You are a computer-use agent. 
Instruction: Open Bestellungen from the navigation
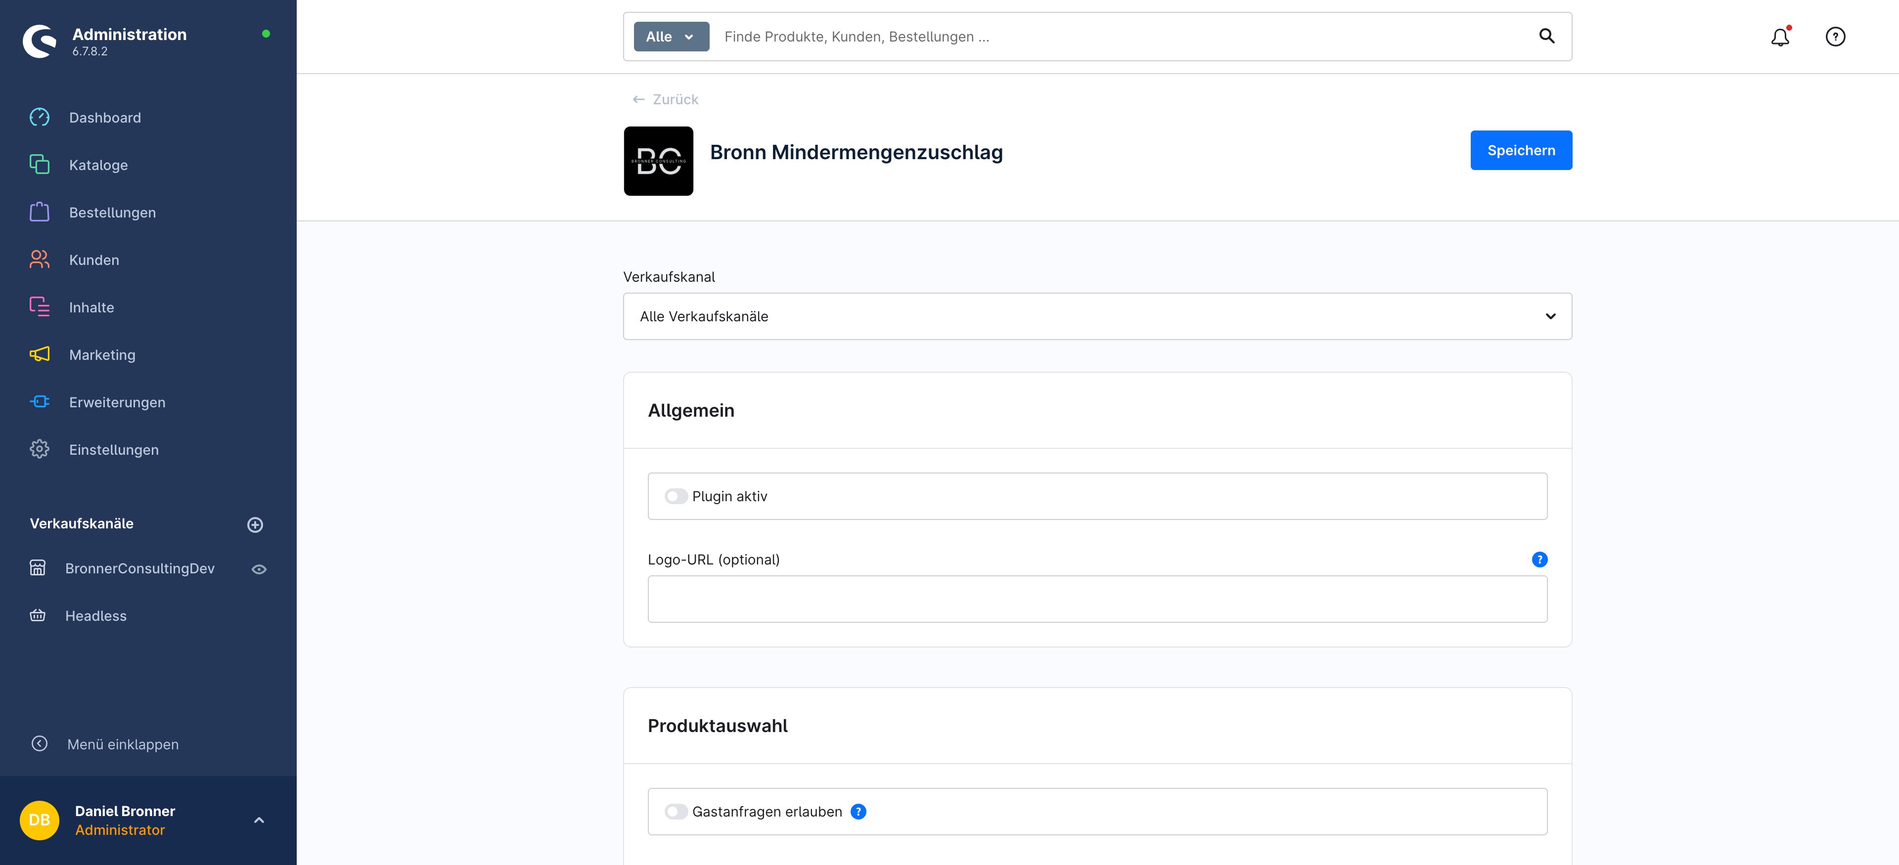tap(112, 212)
